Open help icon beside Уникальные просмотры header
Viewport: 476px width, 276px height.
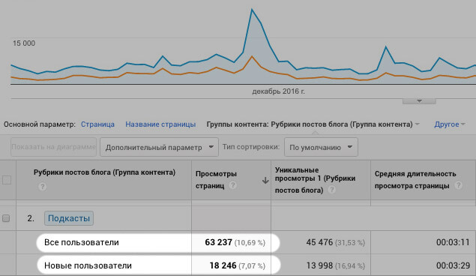coord(332,190)
